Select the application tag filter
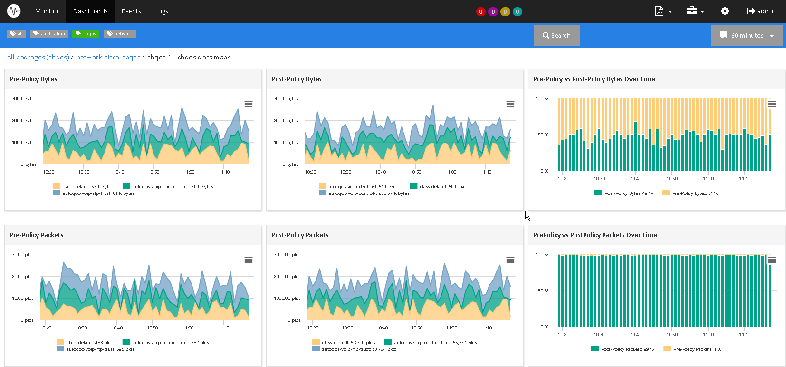Viewport: 786px width, 367px height. (49, 34)
